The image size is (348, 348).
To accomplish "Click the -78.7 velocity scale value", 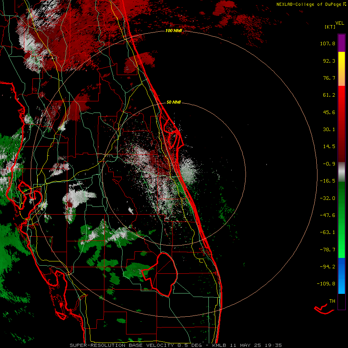I will coord(328,250).
